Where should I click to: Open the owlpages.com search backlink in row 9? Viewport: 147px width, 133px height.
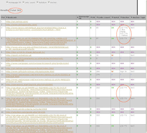pos(37,64)
